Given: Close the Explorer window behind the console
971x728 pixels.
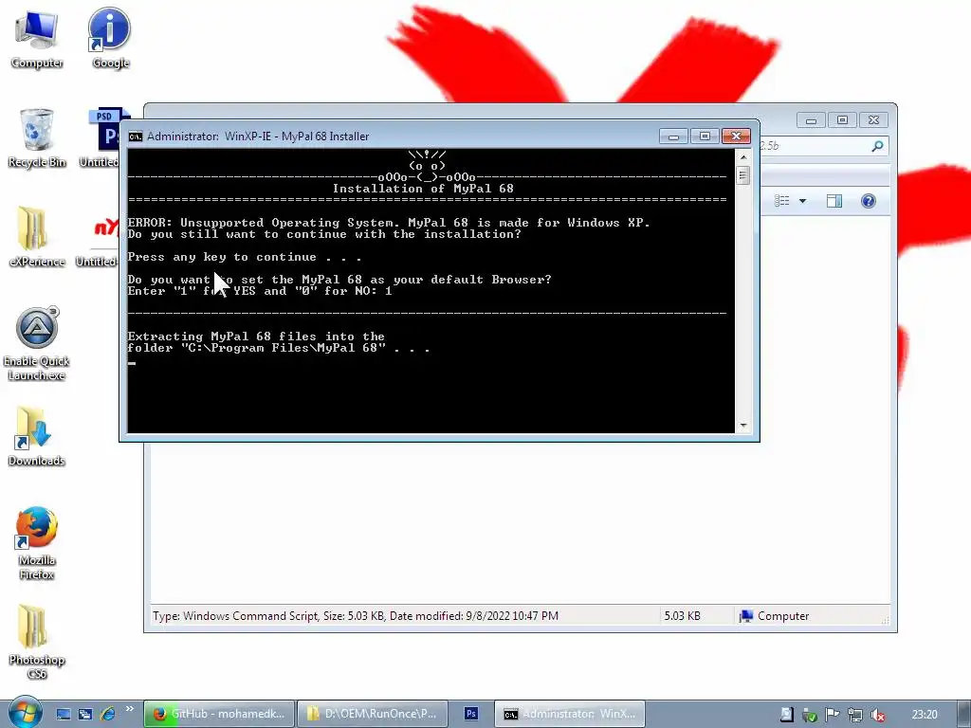Looking at the screenshot, I should [x=873, y=120].
